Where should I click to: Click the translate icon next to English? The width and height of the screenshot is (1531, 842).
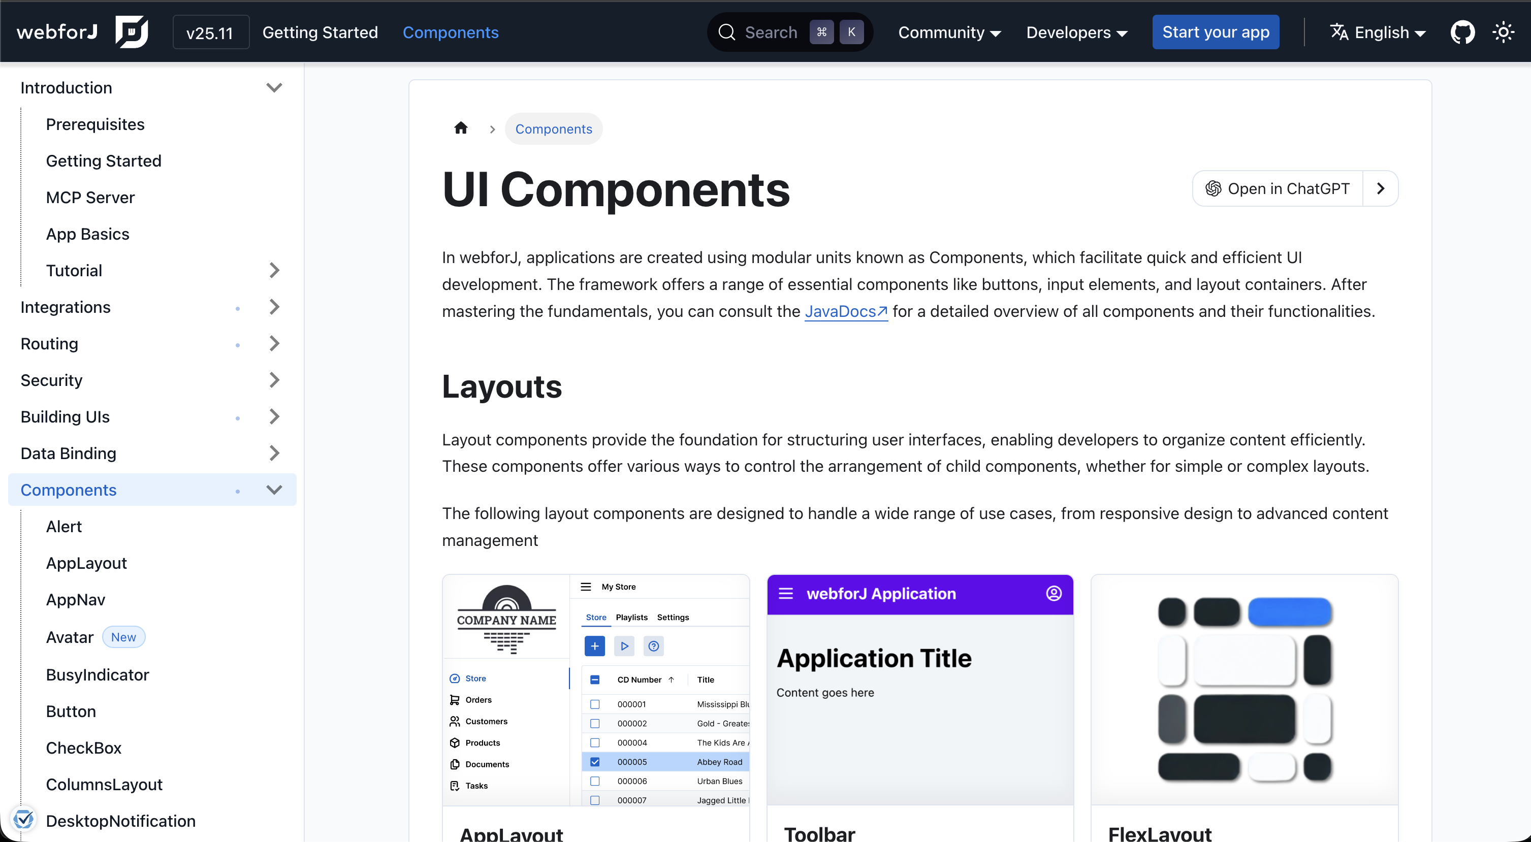coord(1339,32)
